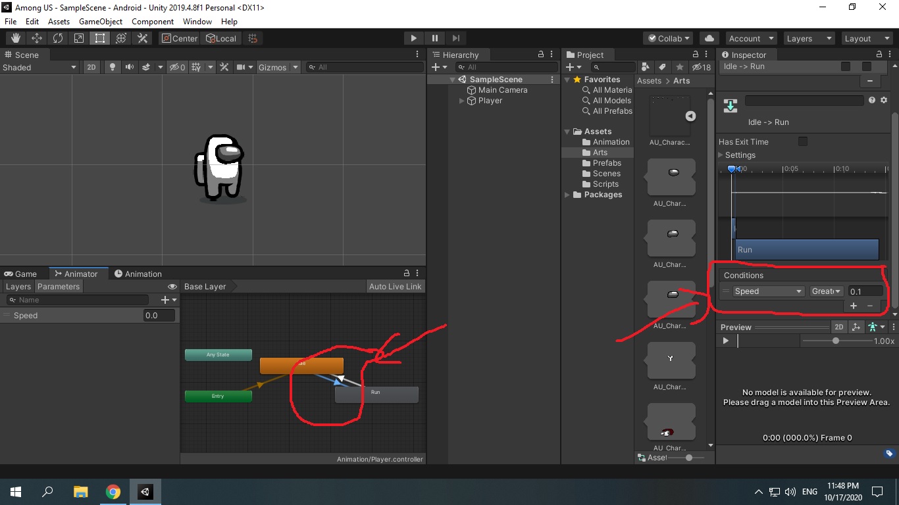The image size is (899, 505).
Task: Expand the Packages folder
Action: [x=567, y=195]
